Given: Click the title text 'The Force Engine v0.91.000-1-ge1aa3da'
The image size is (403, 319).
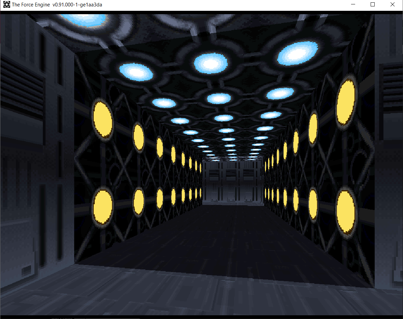Looking at the screenshot, I should click(57, 5).
